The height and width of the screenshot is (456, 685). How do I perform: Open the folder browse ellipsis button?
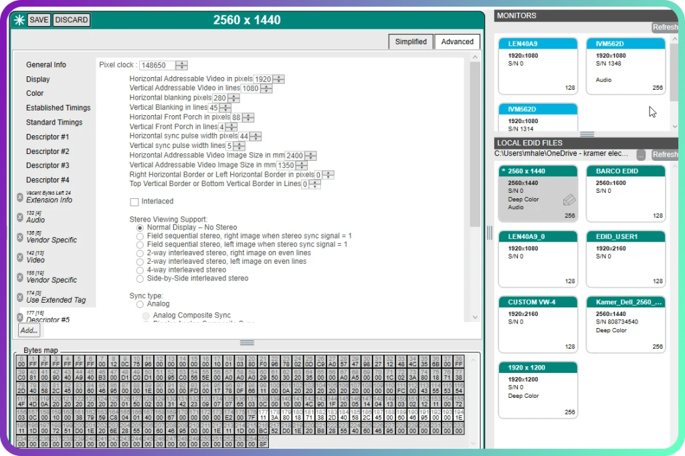[641, 155]
